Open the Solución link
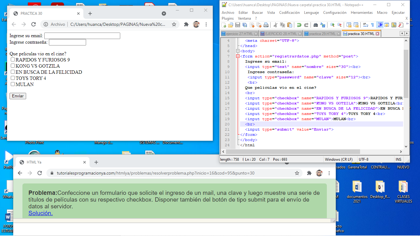The height and width of the screenshot is (236, 420). coord(41,213)
